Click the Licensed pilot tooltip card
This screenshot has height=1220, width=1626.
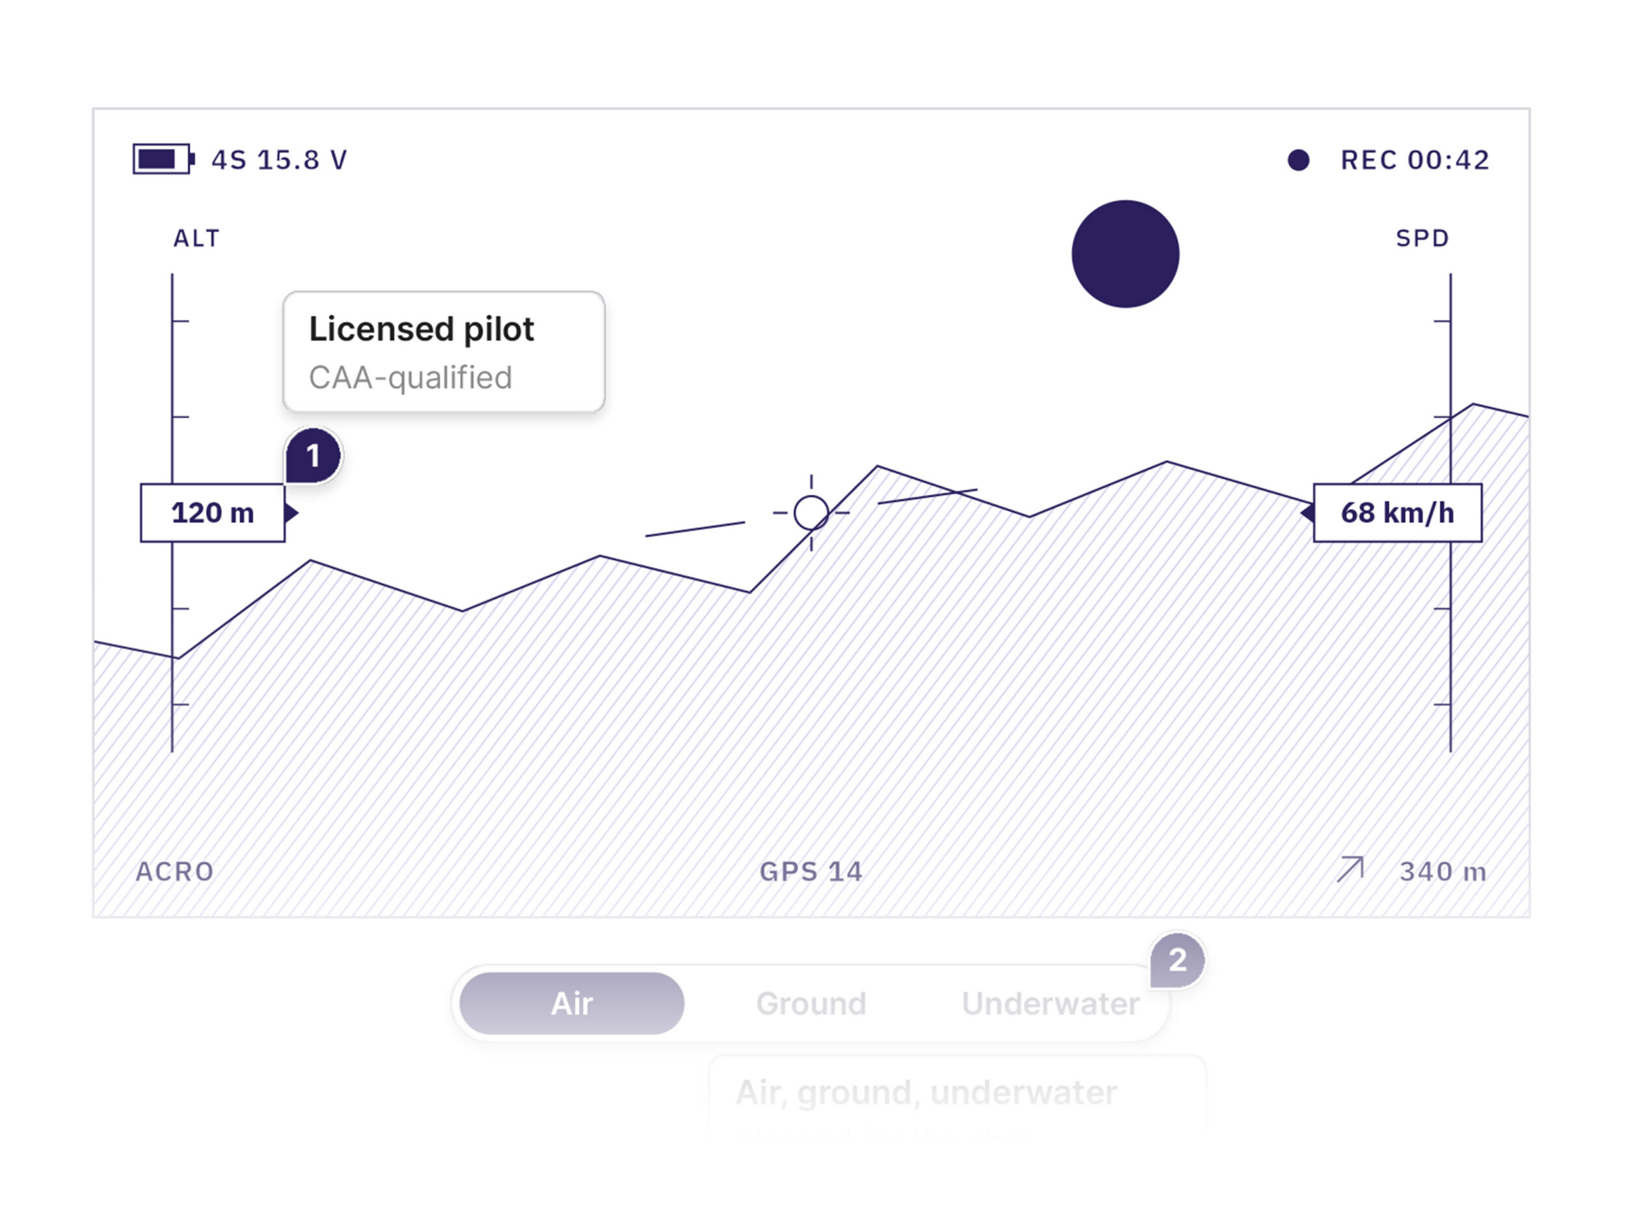click(444, 352)
